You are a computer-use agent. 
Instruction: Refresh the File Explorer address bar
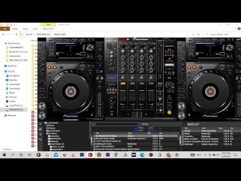198,34
